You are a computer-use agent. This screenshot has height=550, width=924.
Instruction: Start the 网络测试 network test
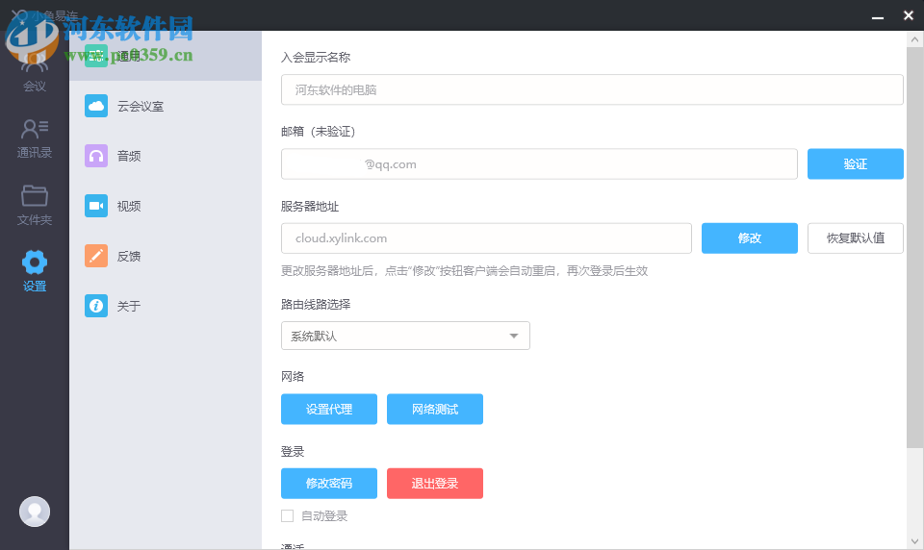(x=435, y=410)
